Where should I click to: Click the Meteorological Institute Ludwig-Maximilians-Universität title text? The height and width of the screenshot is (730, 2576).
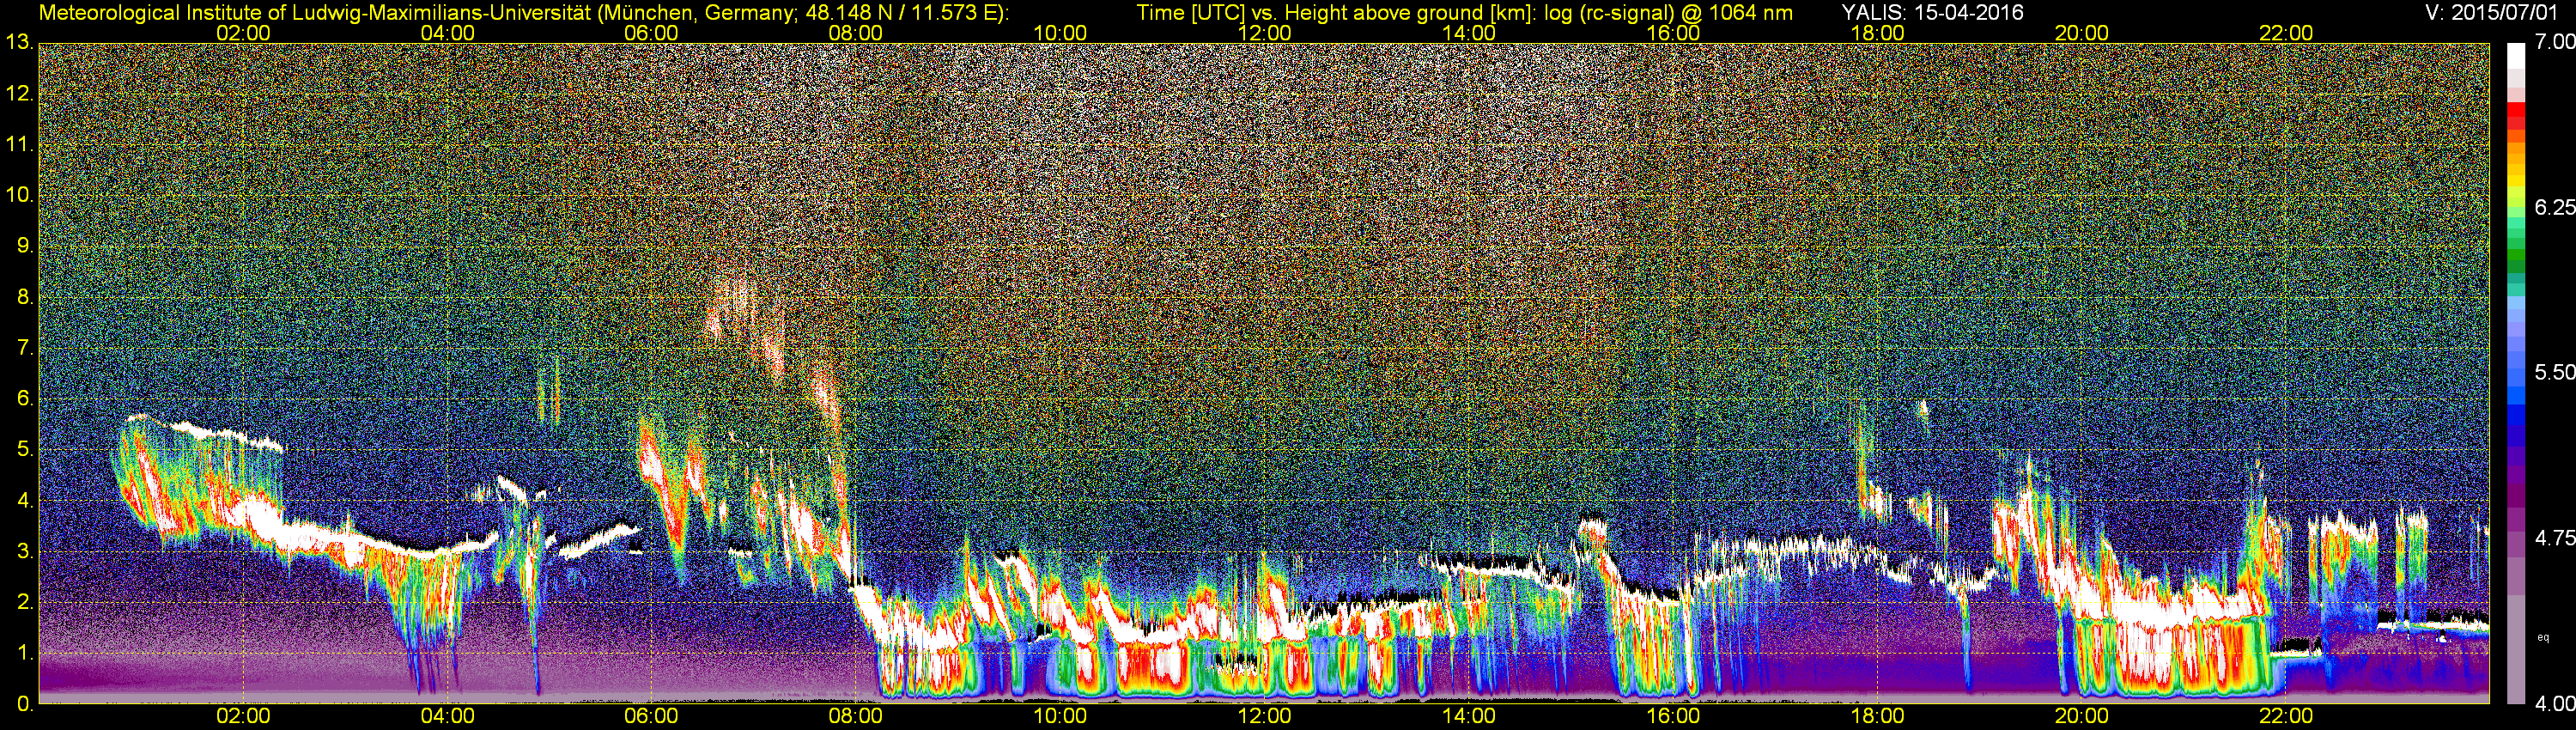click(x=524, y=13)
